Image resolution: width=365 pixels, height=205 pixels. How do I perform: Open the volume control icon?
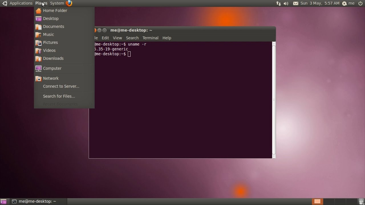click(286, 3)
